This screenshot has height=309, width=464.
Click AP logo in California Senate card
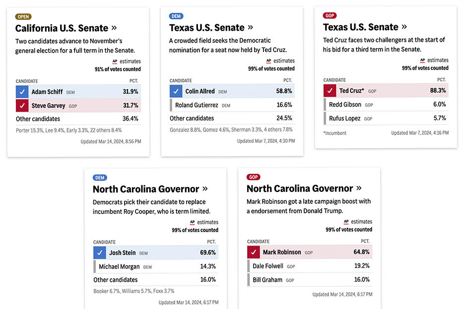115,62
